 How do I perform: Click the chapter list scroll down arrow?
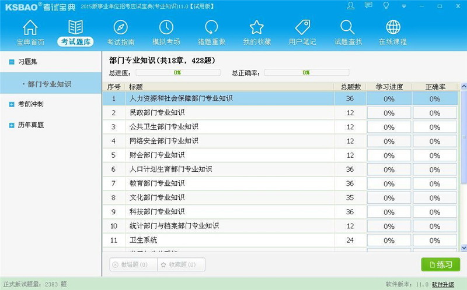463,248
